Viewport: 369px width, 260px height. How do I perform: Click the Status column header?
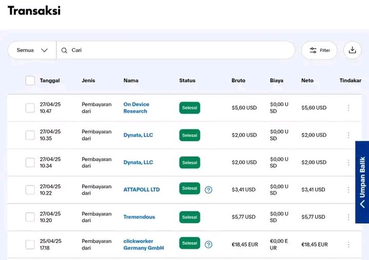(x=188, y=81)
